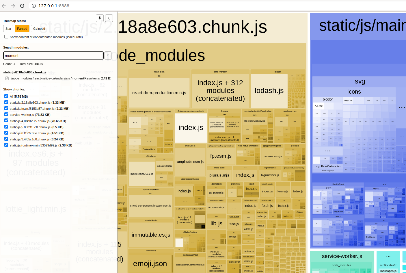The image size is (406, 273).
Task: Clear the search with the x button
Action: click(108, 55)
